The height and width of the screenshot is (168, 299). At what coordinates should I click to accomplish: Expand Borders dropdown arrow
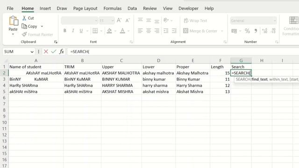(101, 31)
